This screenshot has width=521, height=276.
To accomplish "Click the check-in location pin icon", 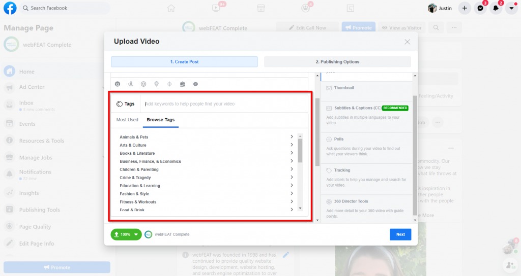I will [157, 84].
